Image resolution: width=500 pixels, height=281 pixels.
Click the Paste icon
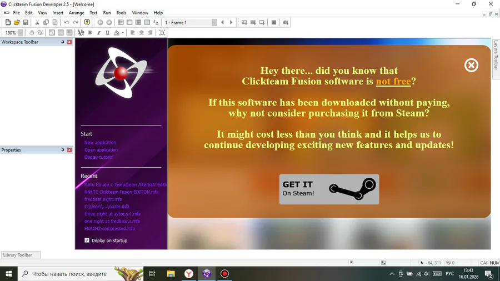pyautogui.click(x=55, y=22)
